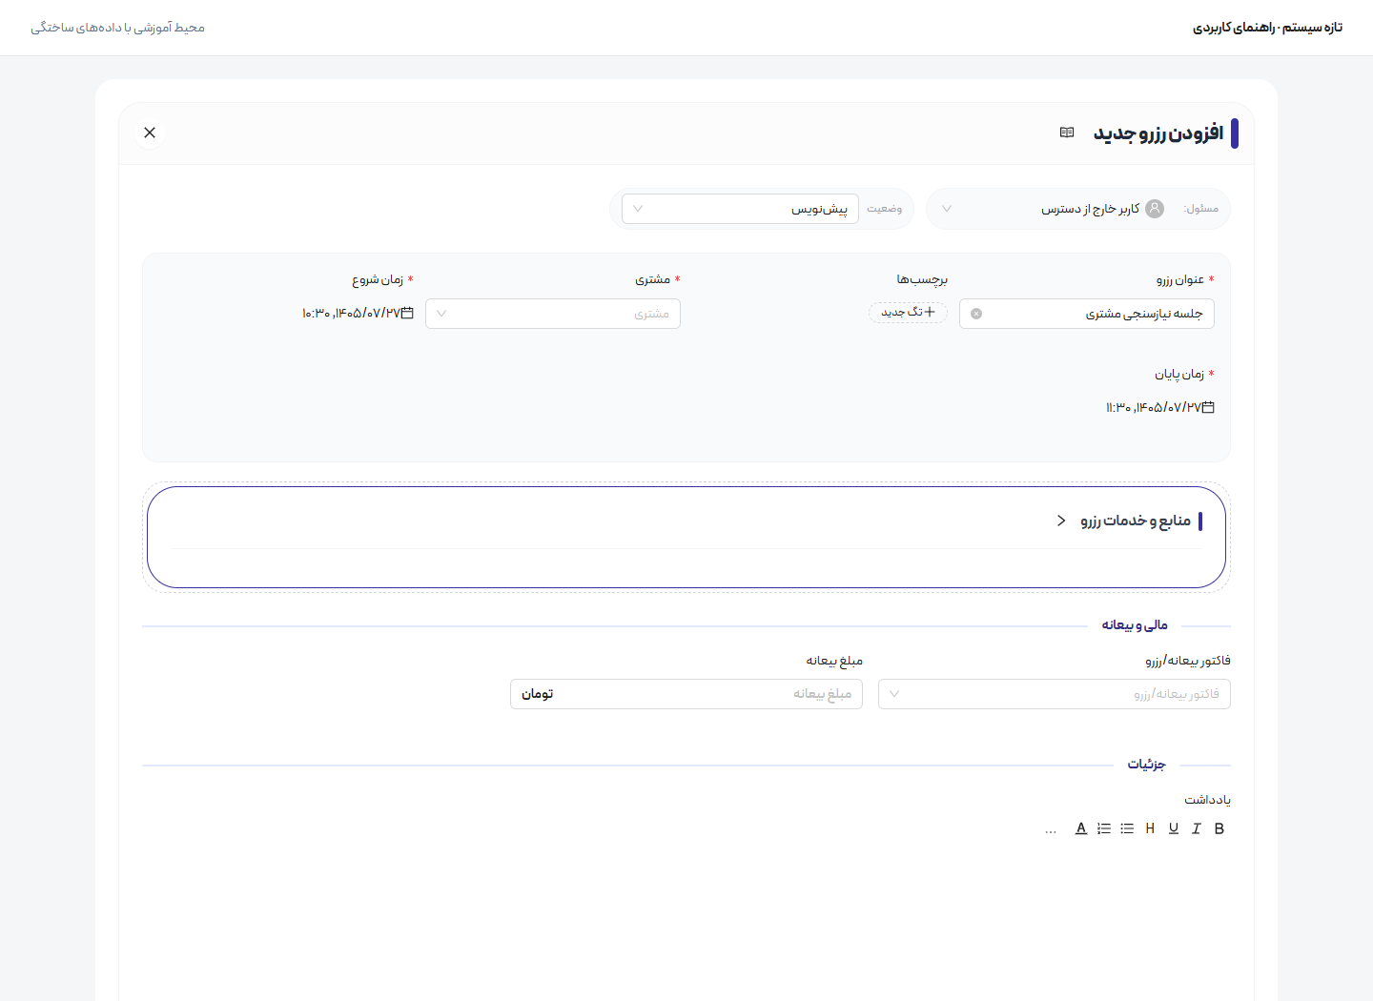This screenshot has width=1373, height=1001.
Task: Open the deposit invoice (فاکتور بیعانه/رزرو) dropdown
Action: (x=1055, y=694)
